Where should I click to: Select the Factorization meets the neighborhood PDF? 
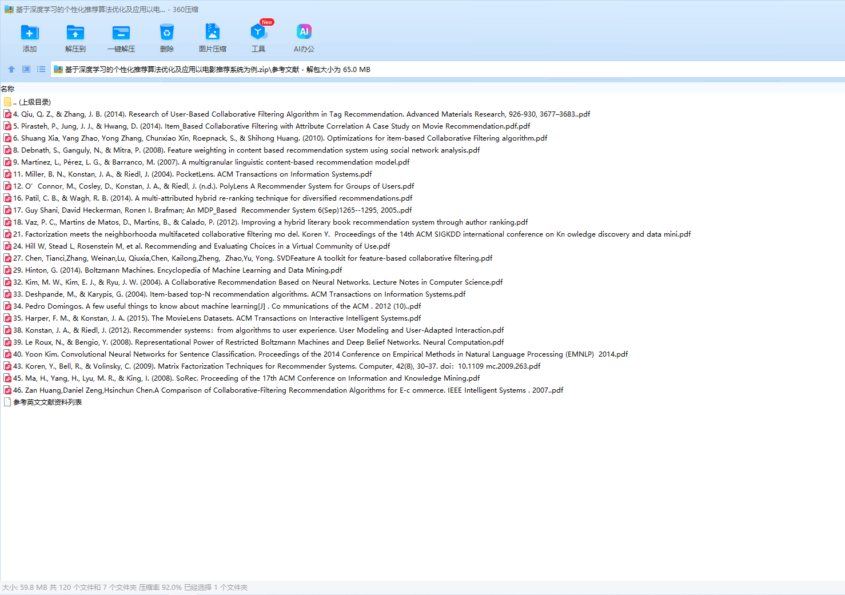(352, 234)
